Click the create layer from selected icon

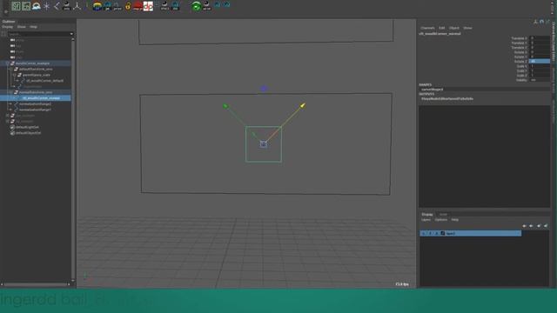[x=546, y=226]
